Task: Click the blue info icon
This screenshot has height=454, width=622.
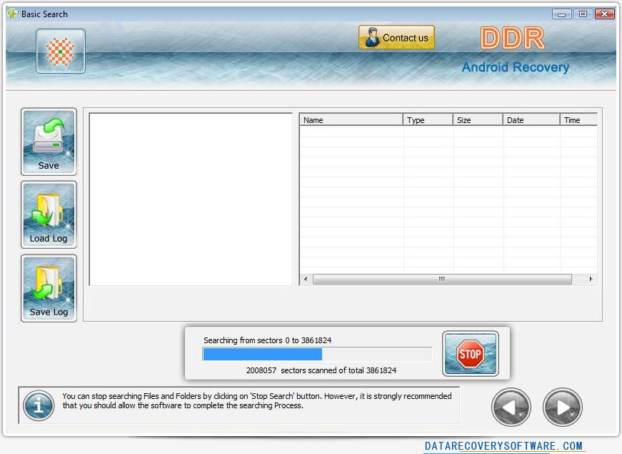Action: point(39,405)
